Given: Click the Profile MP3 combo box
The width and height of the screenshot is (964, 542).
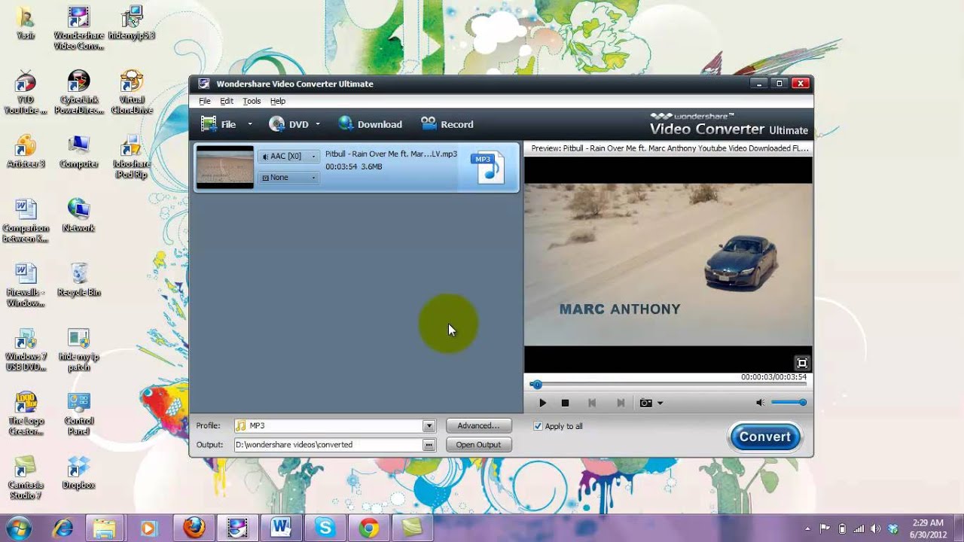Looking at the screenshot, I should pyautogui.click(x=334, y=426).
